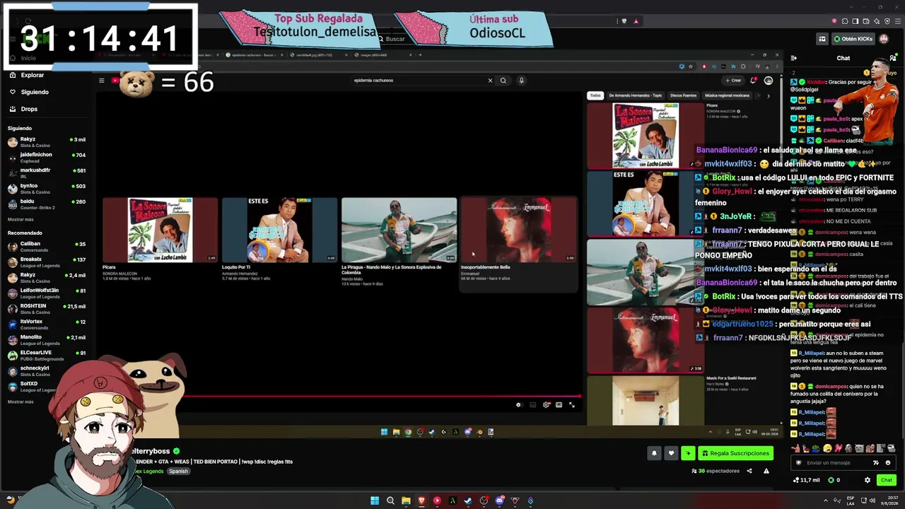Open Loquito Por Ti video thumbnail
Viewport: 905px width, 509px height.
tap(280, 230)
